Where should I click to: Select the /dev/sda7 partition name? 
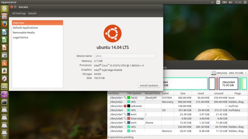coord(116,114)
